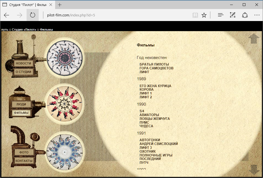This screenshot has height=178, width=263.
Task: Open the More actions ellipsis menu
Action: 257,15
